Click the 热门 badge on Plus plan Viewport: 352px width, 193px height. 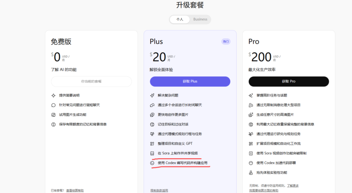226,41
